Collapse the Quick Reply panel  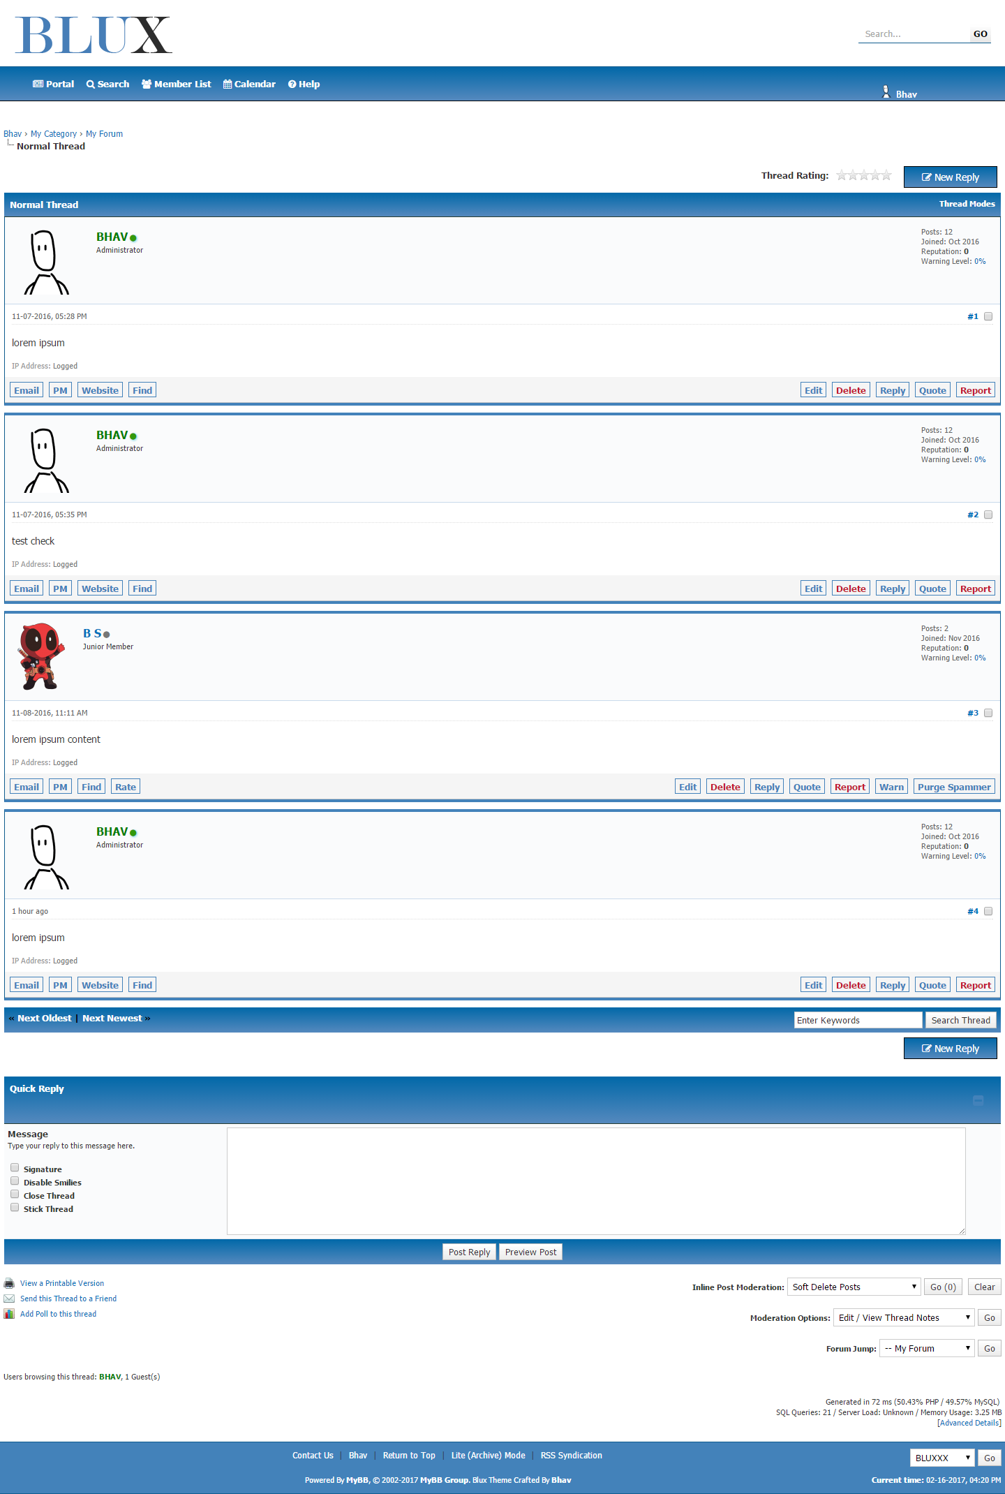(978, 1100)
